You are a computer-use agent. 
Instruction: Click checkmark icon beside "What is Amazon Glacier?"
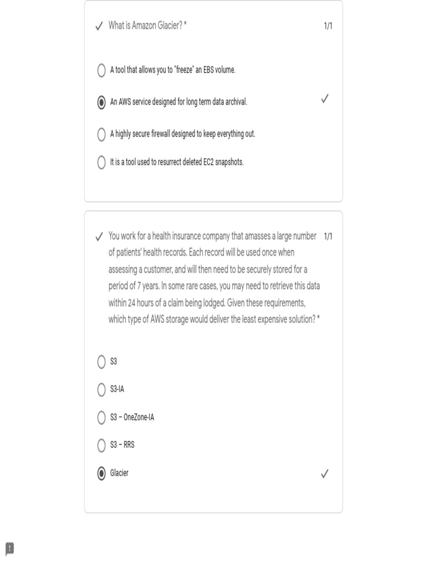click(99, 26)
